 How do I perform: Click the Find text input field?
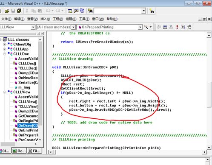(x=118, y=11)
